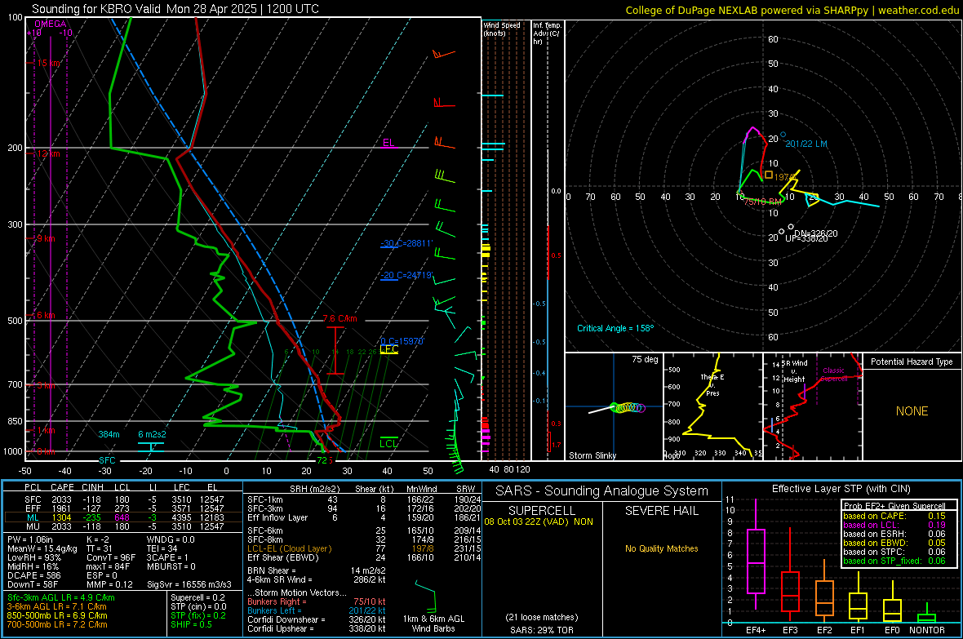Viewport: 963px width, 639px height.
Task: Click 'Critical Angle = 158°' text
Action: pos(615,328)
